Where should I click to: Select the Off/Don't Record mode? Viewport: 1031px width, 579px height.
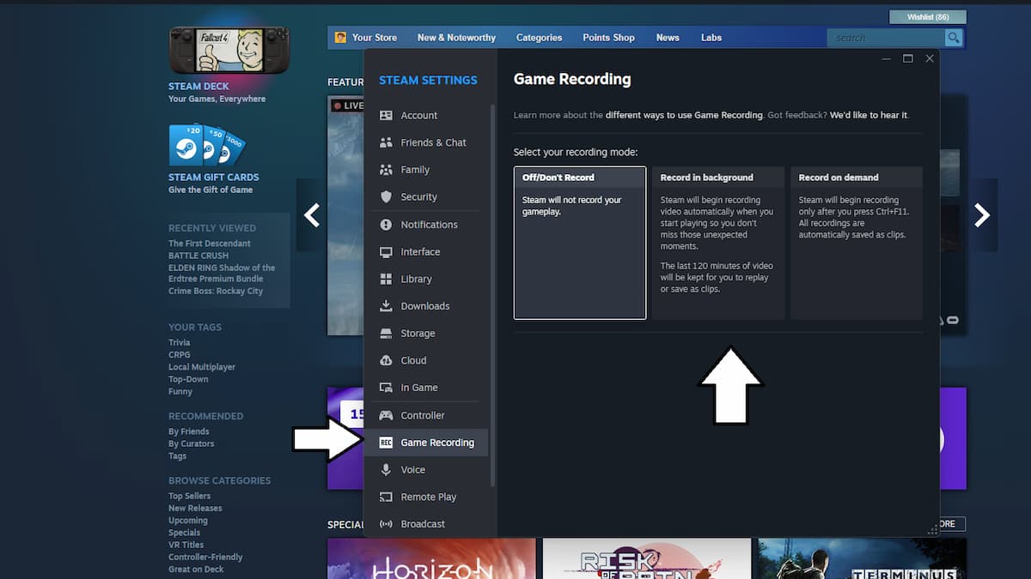pos(579,243)
